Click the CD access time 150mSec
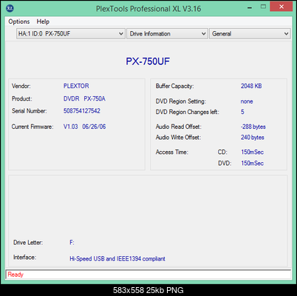The width and height of the screenshot is (297, 296). point(252,152)
